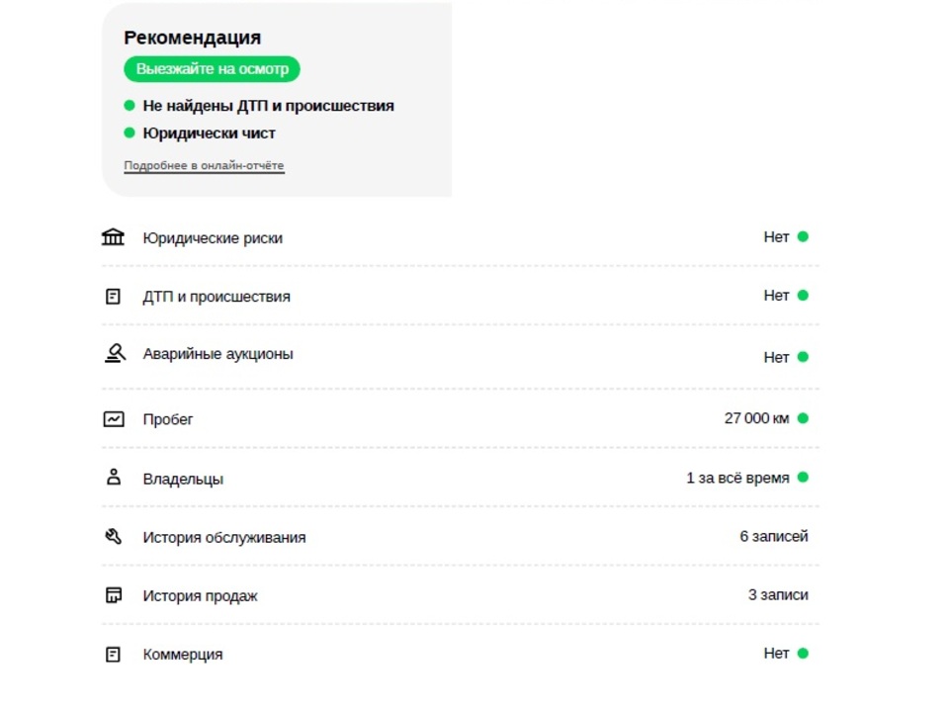The height and width of the screenshot is (712, 949).
Task: Click the person icon beside Владельцы
Action: (113, 477)
